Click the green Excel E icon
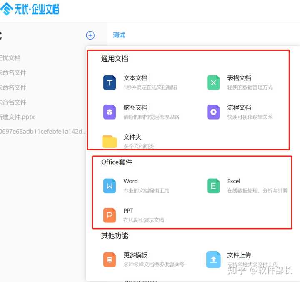This screenshot has height=282, width=300. pyautogui.click(x=213, y=186)
